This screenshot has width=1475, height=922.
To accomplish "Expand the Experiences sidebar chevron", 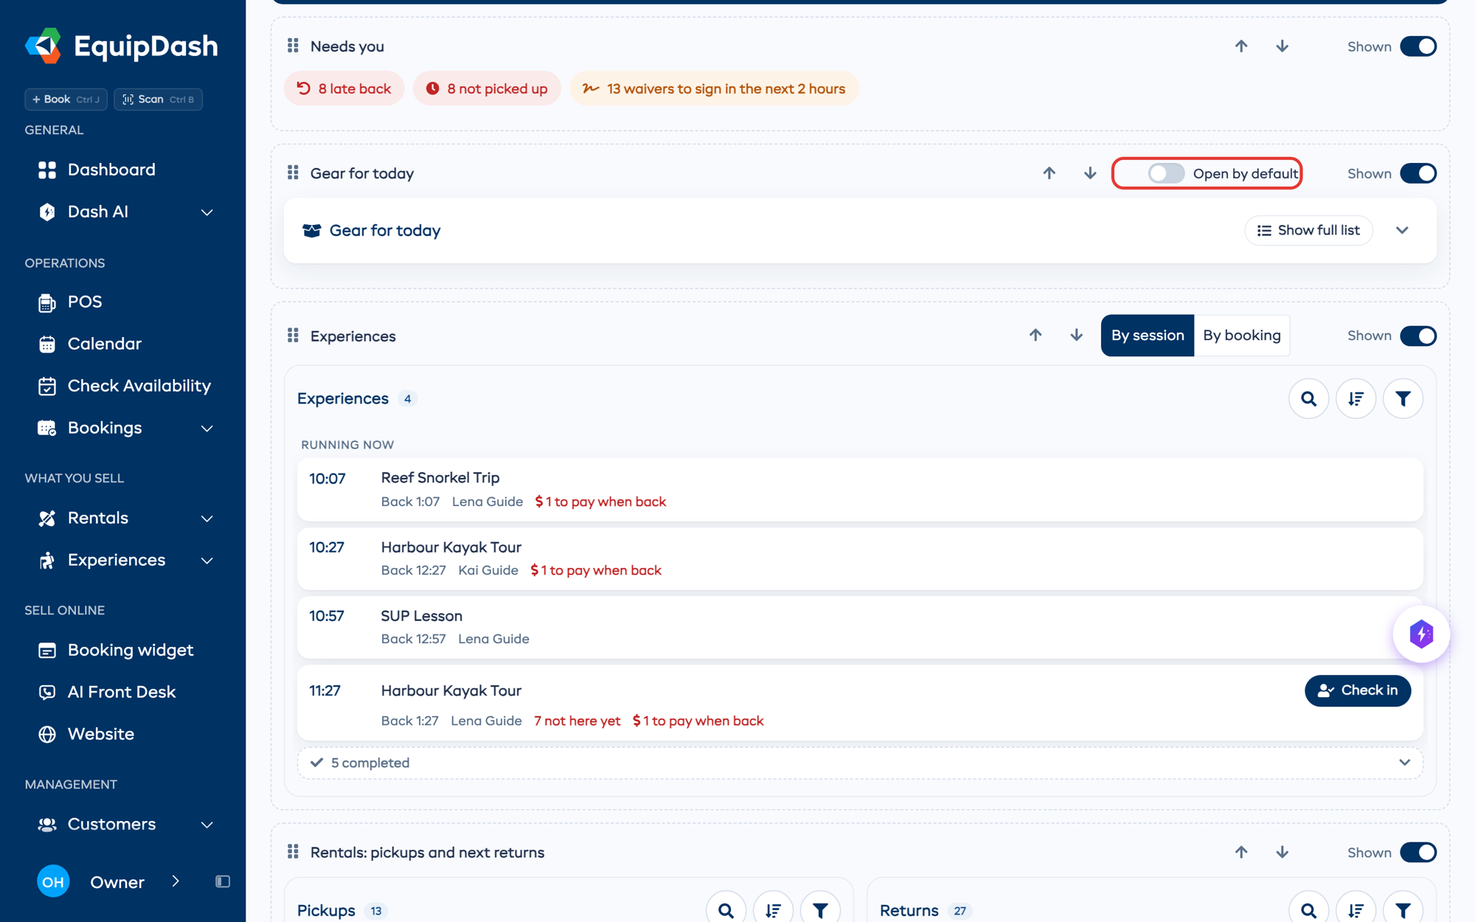I will [x=207, y=561].
